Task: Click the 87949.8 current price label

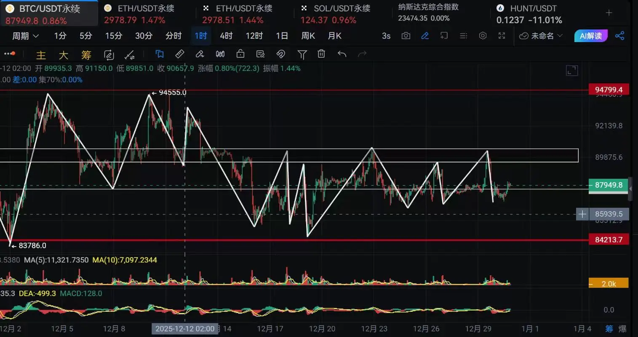Action: click(x=609, y=185)
